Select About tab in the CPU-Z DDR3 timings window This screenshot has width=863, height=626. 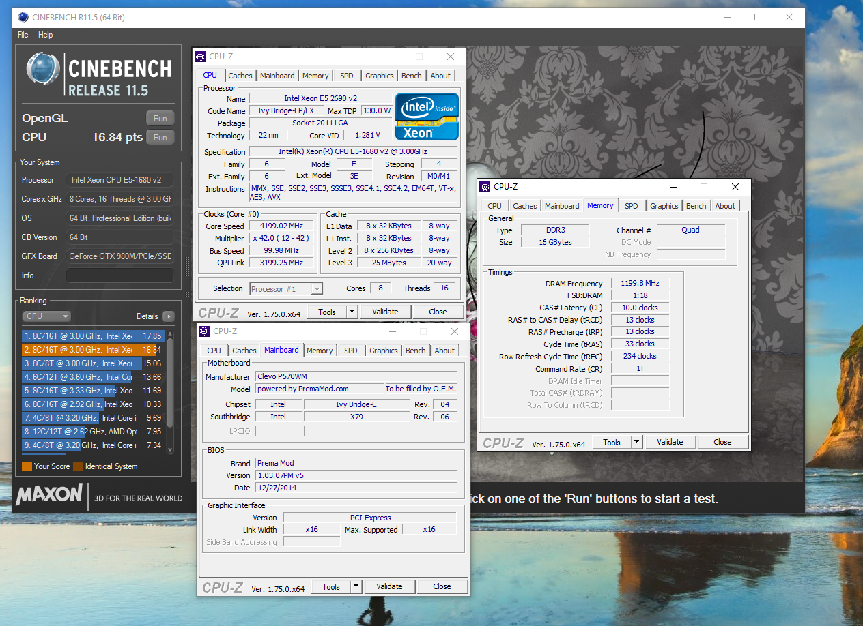coord(725,206)
